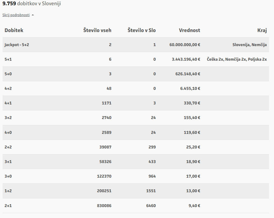Select the 'Jackpot - 5+2' row label

tap(17, 45)
